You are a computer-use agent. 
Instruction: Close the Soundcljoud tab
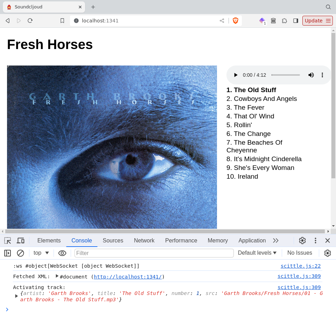click(80, 7)
